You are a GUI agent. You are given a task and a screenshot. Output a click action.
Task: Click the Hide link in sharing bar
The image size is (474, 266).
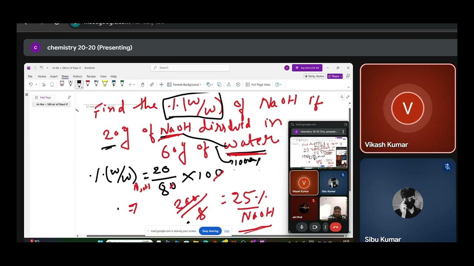click(x=227, y=231)
